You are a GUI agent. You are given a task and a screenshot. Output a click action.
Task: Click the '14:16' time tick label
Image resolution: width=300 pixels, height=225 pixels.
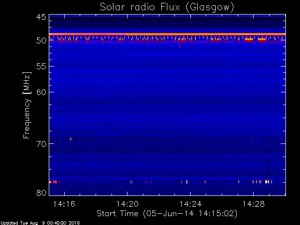click(64, 204)
